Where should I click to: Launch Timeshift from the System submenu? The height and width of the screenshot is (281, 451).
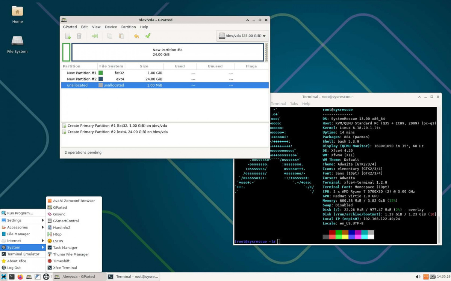point(62,261)
